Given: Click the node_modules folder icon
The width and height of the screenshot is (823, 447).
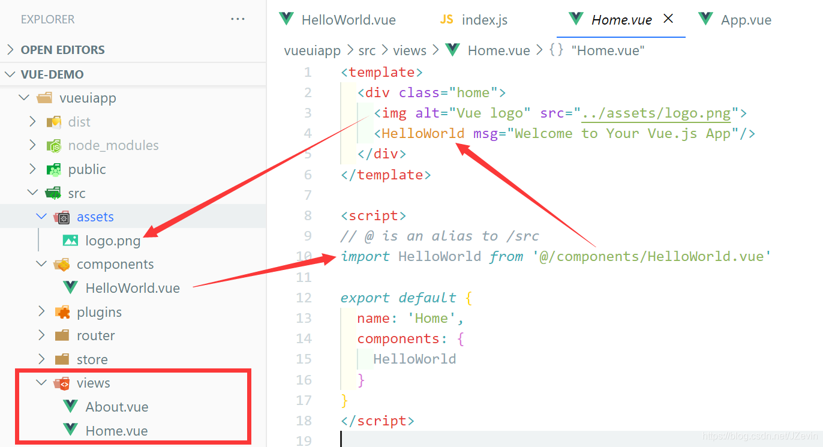Looking at the screenshot, I should (54, 146).
